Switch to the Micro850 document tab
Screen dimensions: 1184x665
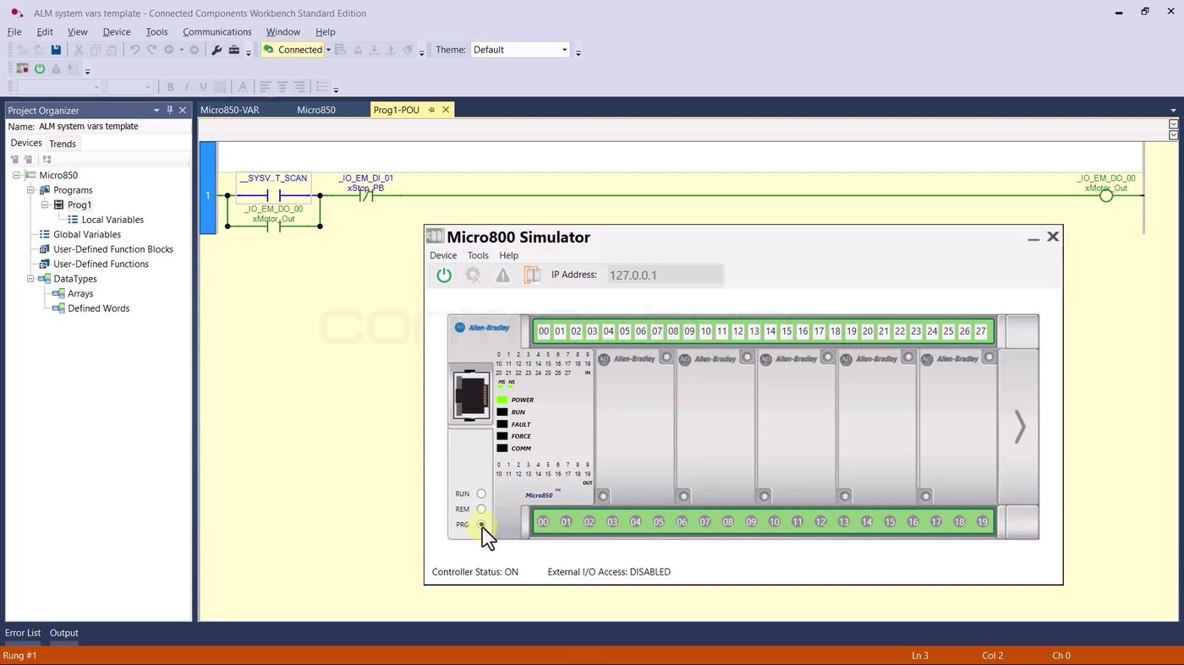click(x=316, y=110)
